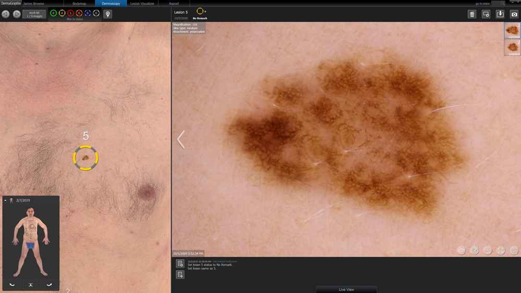Click the add note icon in log panel
The height and width of the screenshot is (293, 521).
tap(180, 264)
